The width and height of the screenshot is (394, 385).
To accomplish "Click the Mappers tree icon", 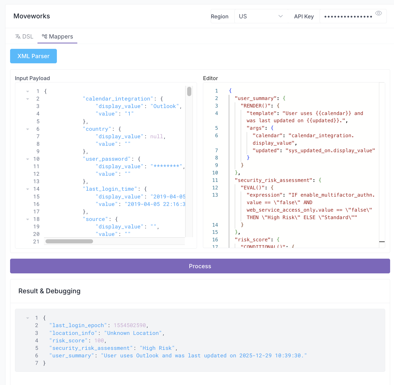I will point(44,37).
